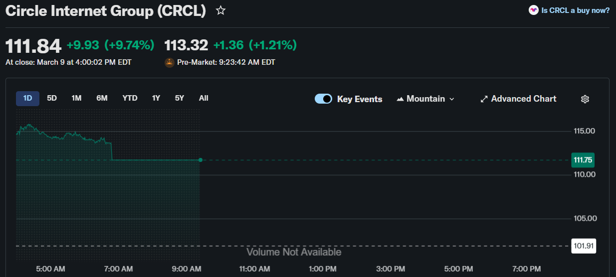The image size is (616, 277).
Task: Switch chart to 1Y range
Action: (x=156, y=98)
